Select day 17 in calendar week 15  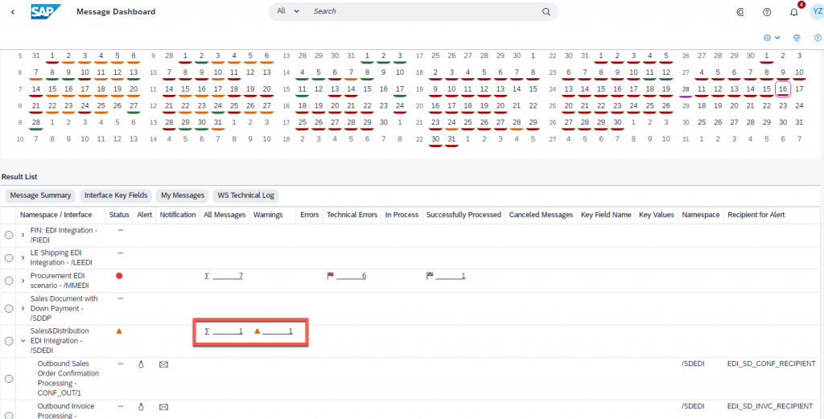point(400,89)
